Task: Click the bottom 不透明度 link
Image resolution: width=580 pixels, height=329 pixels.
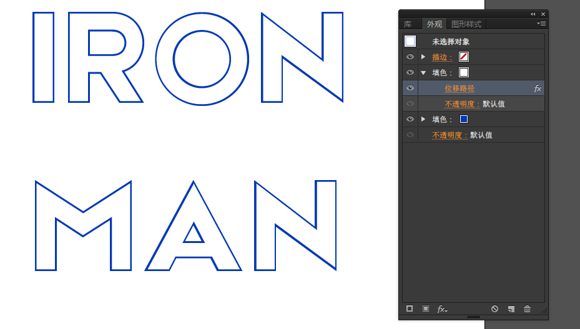Action: pos(450,135)
